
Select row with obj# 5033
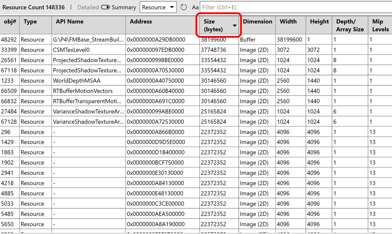pos(196,204)
